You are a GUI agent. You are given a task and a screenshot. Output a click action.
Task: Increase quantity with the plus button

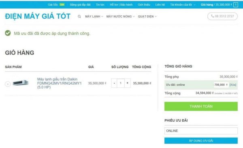pos(128,83)
